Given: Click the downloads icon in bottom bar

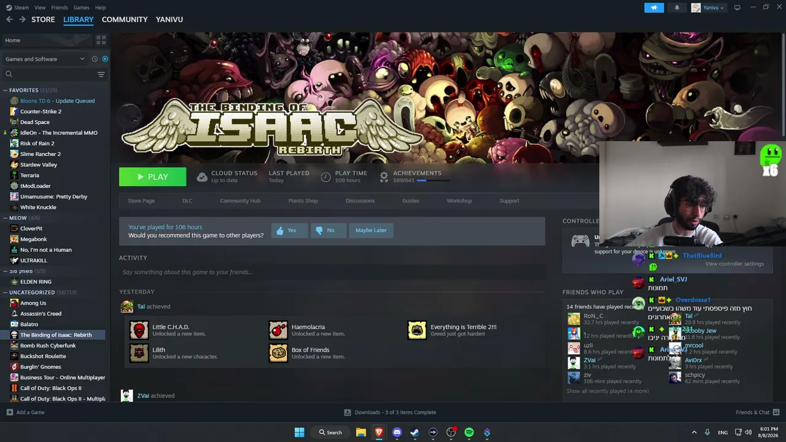Looking at the screenshot, I should pyautogui.click(x=348, y=413).
